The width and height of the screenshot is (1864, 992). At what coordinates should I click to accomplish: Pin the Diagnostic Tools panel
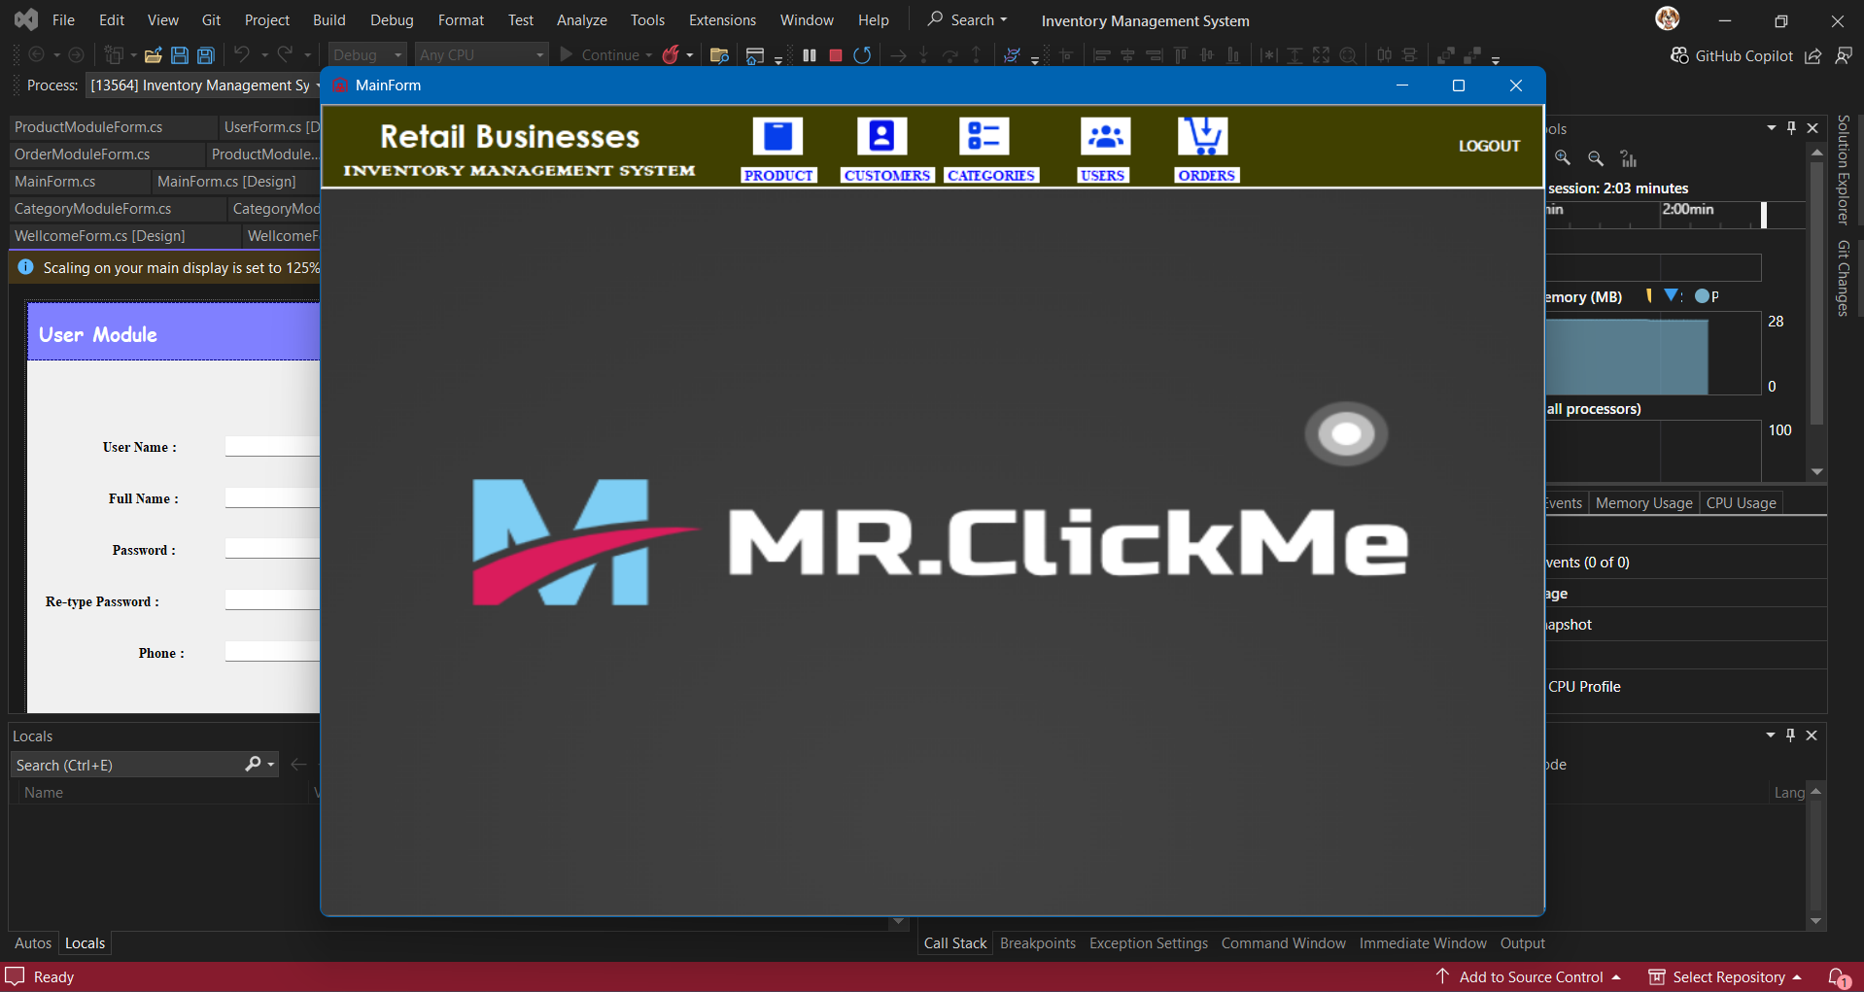pos(1792,128)
